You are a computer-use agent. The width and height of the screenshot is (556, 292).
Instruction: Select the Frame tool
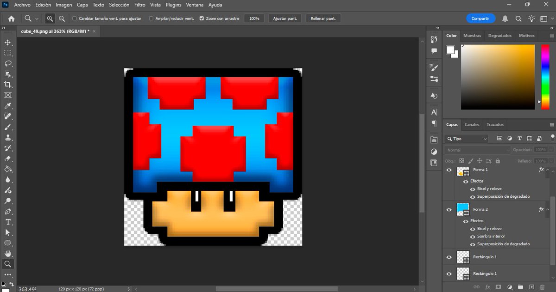[x=8, y=95]
